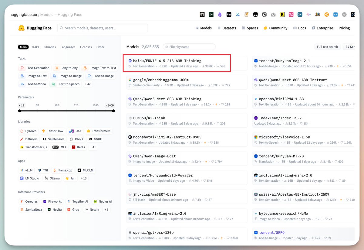
Task: Select the MLX library filter
Action: [59, 147]
